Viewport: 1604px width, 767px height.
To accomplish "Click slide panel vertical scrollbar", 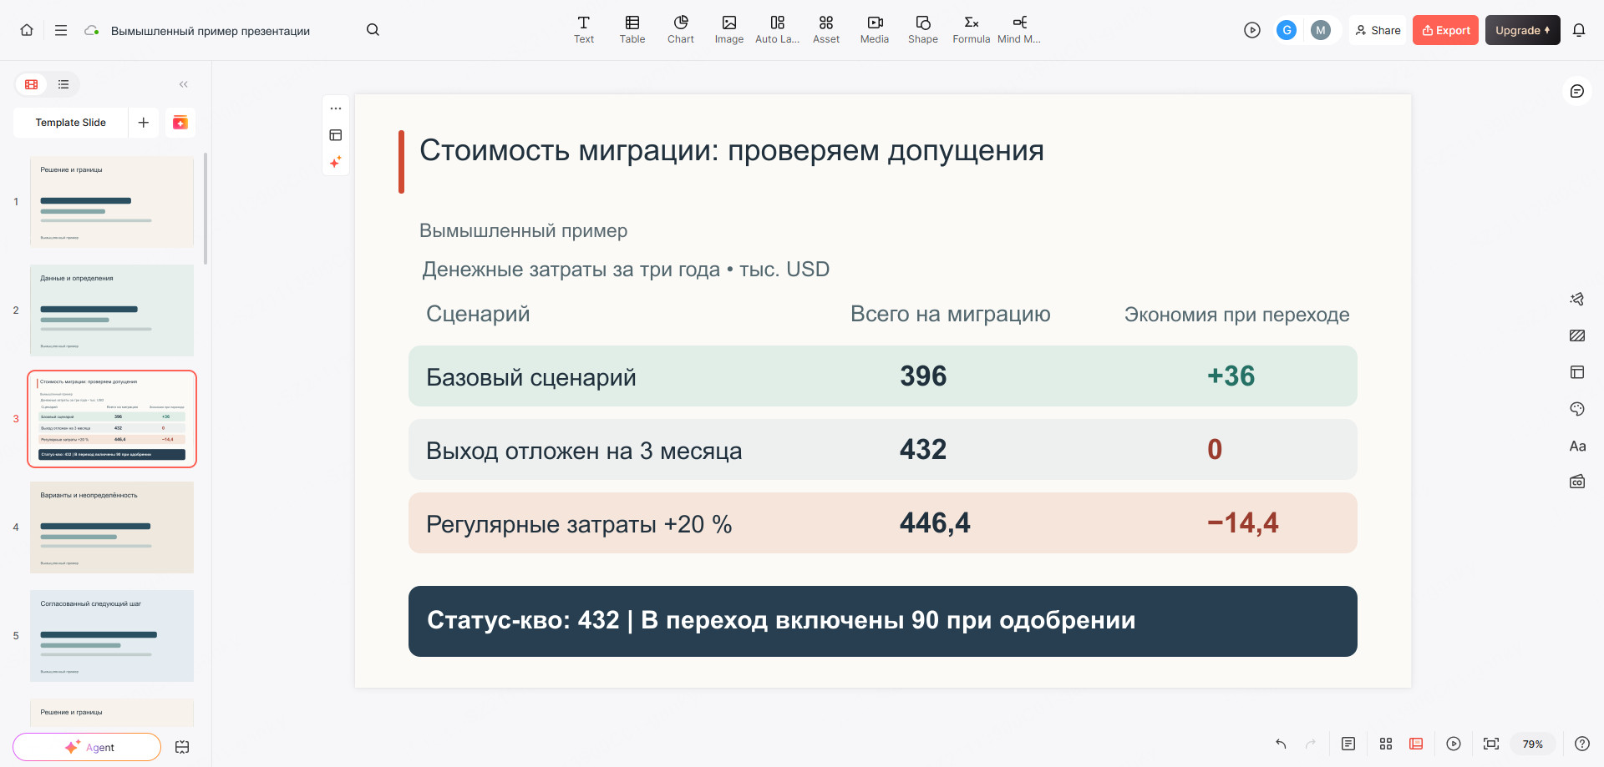I will point(206,209).
